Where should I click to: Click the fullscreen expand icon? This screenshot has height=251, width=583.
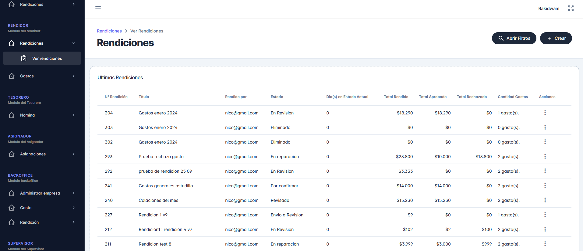click(571, 8)
